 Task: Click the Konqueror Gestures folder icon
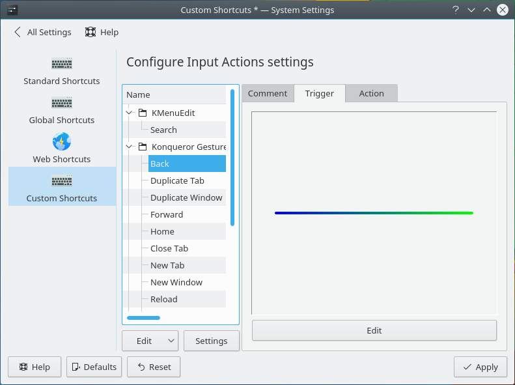pos(143,147)
